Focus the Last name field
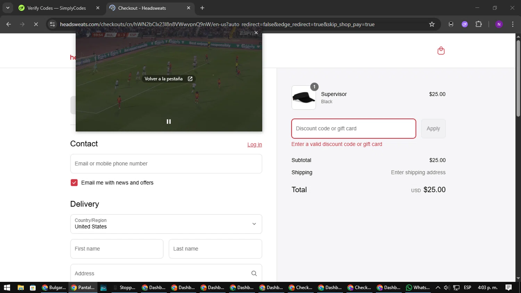 215,249
